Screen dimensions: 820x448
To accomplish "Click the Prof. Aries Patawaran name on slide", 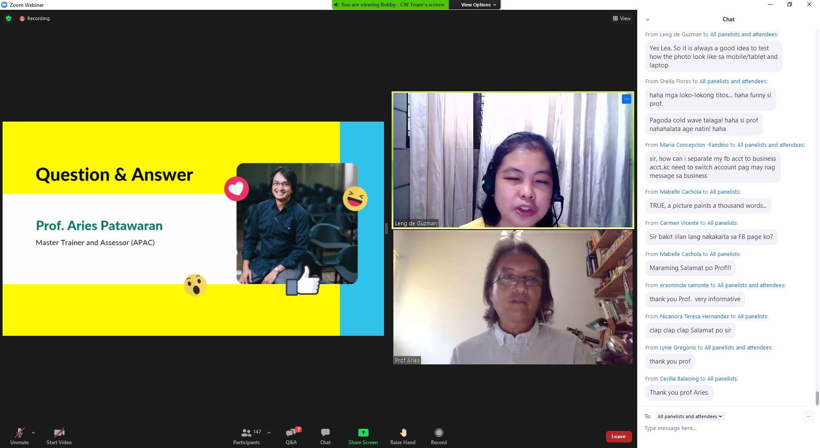I will 99,225.
